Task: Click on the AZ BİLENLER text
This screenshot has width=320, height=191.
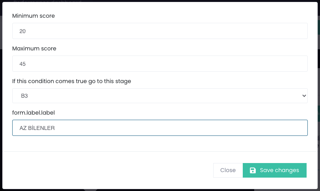Action: [x=37, y=128]
